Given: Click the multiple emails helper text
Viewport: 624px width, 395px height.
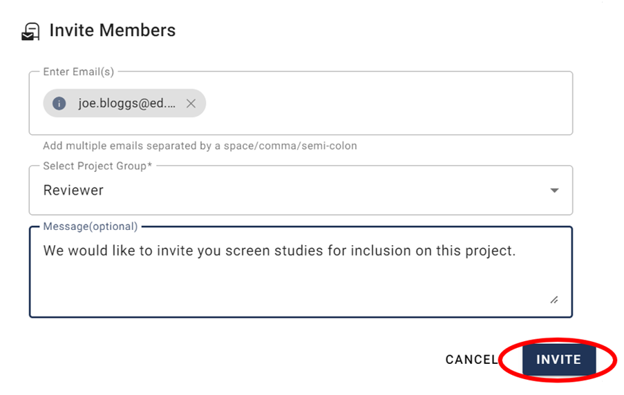Looking at the screenshot, I should [200, 146].
